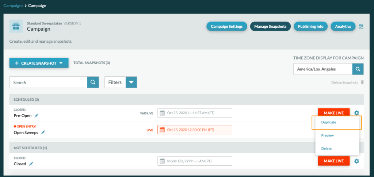
Task: Click the time zone search magnifier button
Action: (358, 69)
